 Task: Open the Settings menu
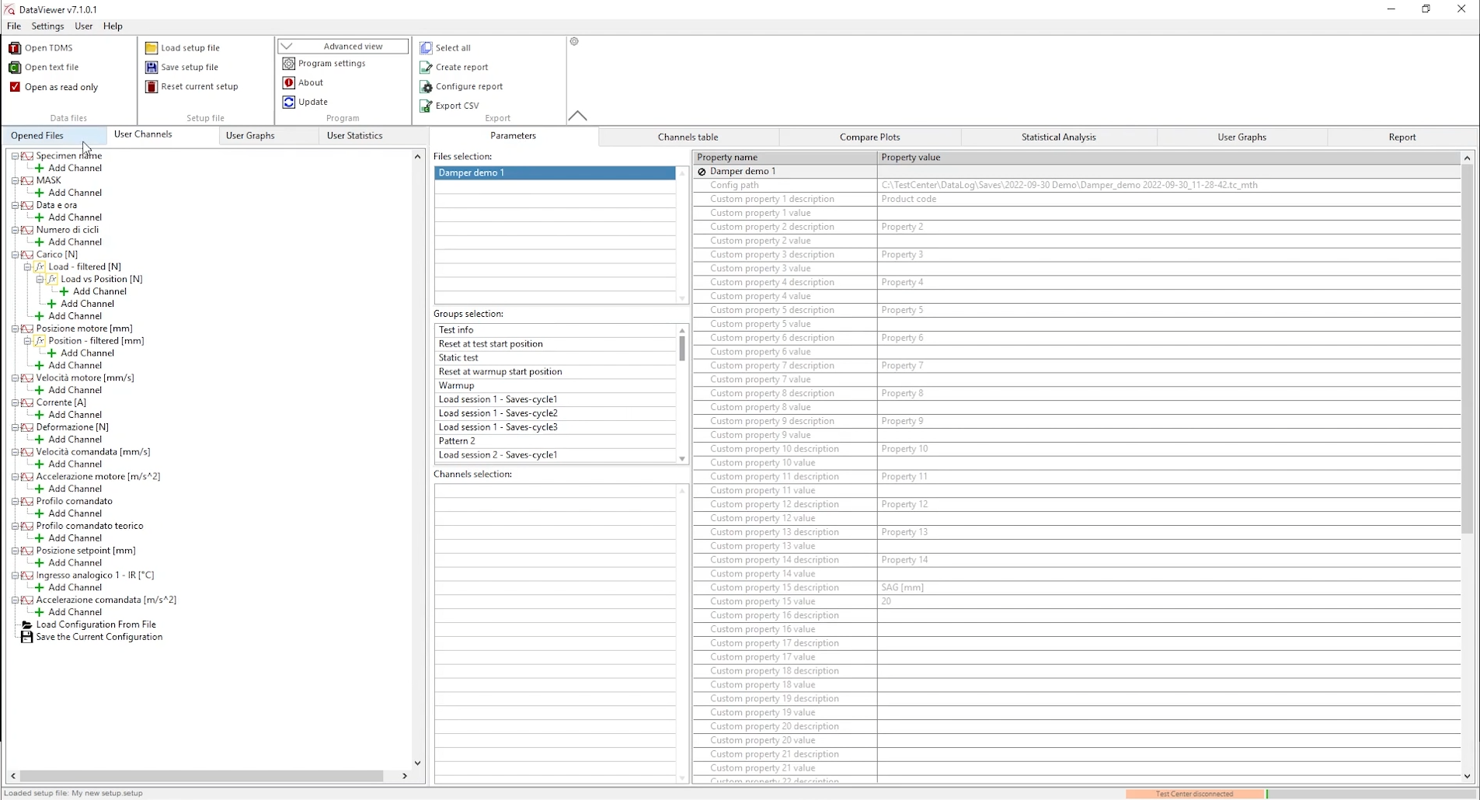click(x=47, y=26)
